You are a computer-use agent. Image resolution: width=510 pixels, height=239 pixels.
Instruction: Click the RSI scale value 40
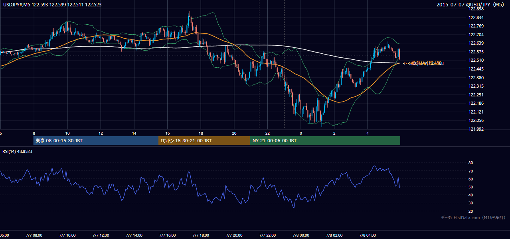click(x=470, y=195)
